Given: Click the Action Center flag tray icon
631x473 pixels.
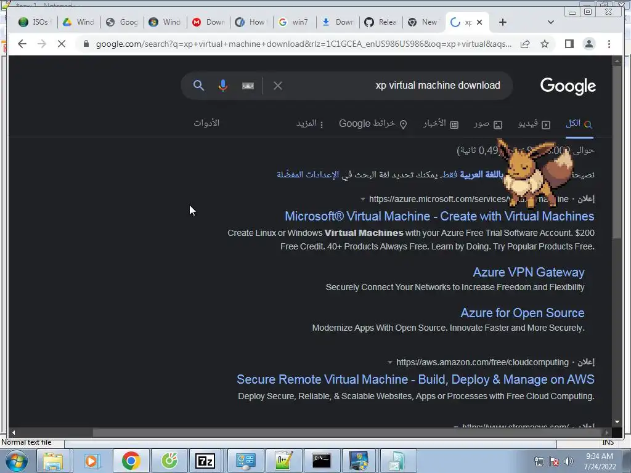Looking at the screenshot, I should coord(554,462).
